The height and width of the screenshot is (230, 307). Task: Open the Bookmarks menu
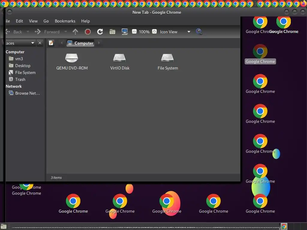[x=65, y=21]
